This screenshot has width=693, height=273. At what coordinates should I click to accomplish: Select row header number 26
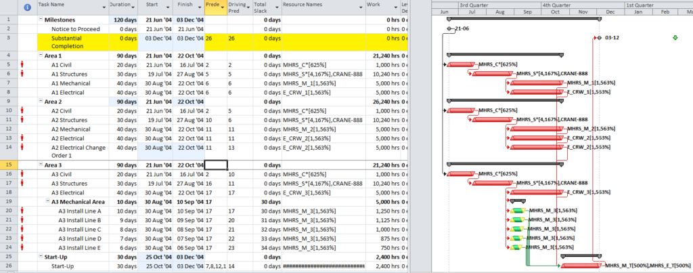click(x=9, y=266)
